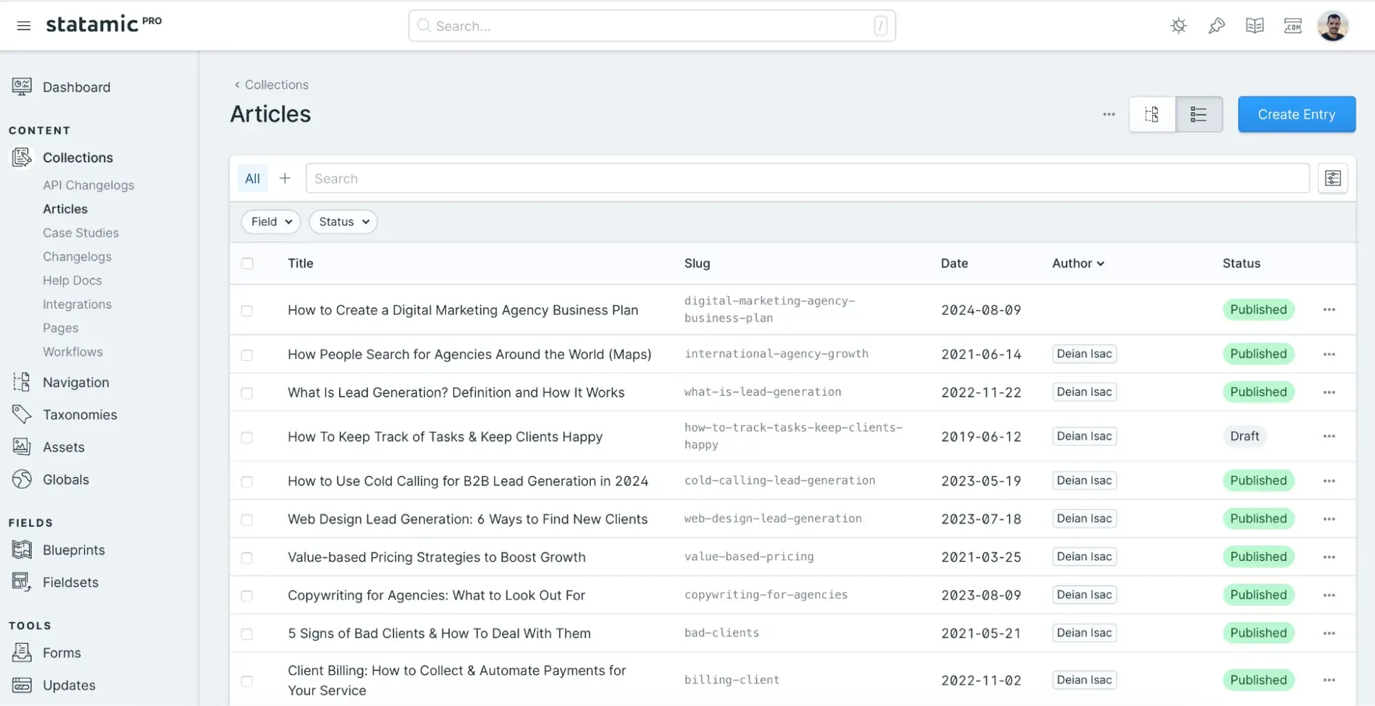The image size is (1375, 706).
Task: Check the How People Search for Agencies row
Action: (247, 355)
